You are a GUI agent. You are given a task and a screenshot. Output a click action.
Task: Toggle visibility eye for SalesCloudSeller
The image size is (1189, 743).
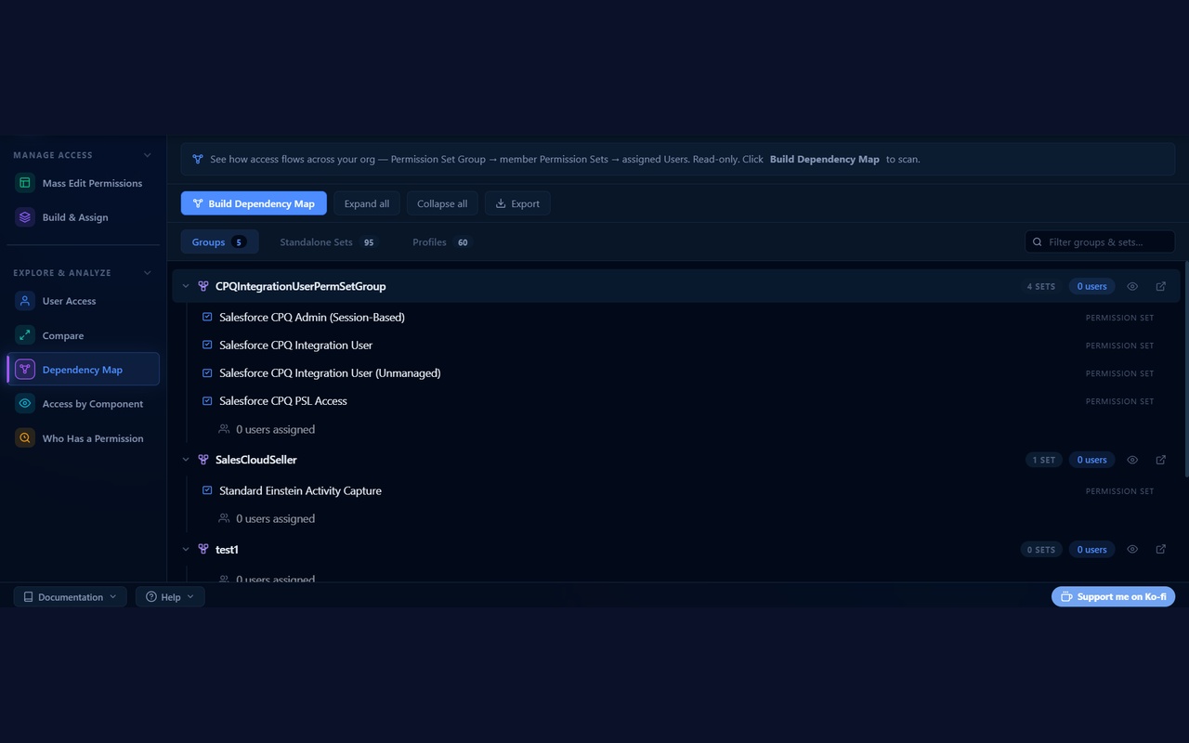(1132, 460)
